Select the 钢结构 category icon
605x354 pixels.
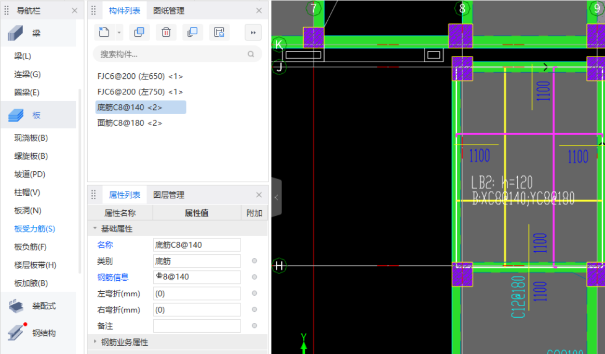tap(16, 333)
